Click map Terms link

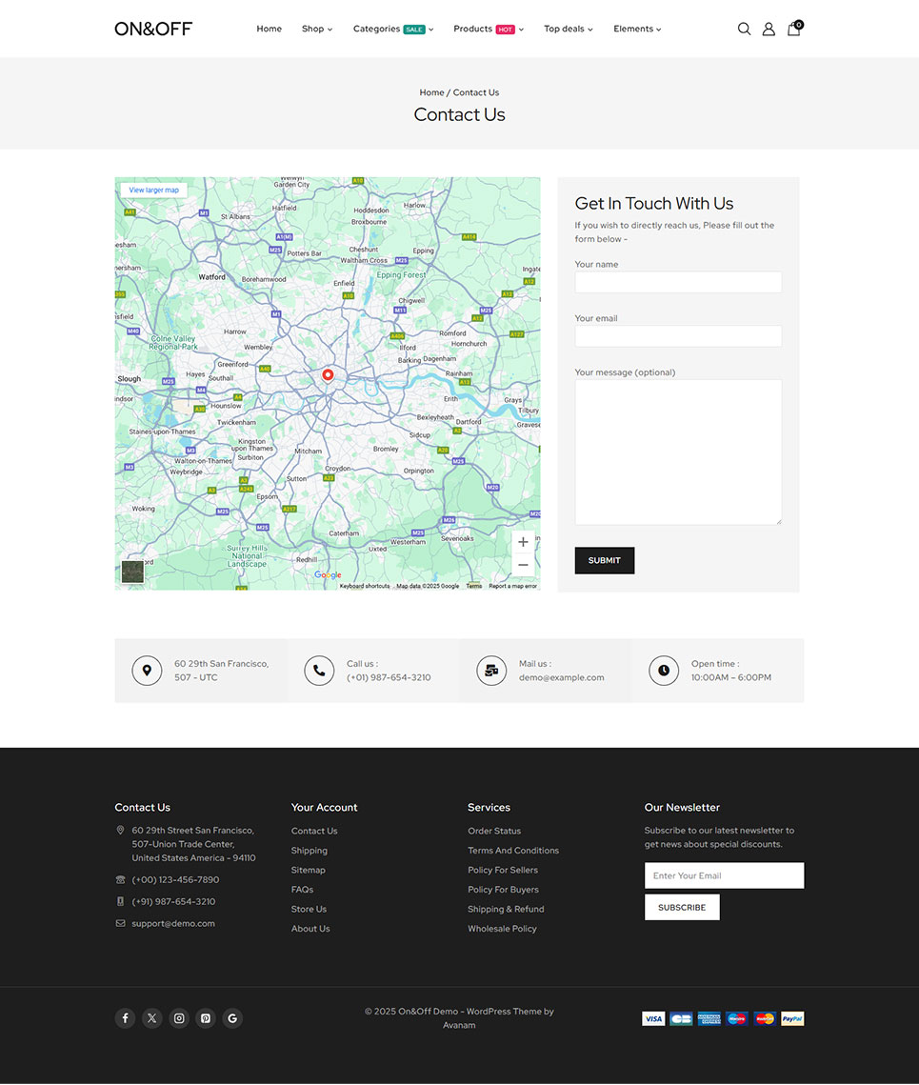point(474,586)
